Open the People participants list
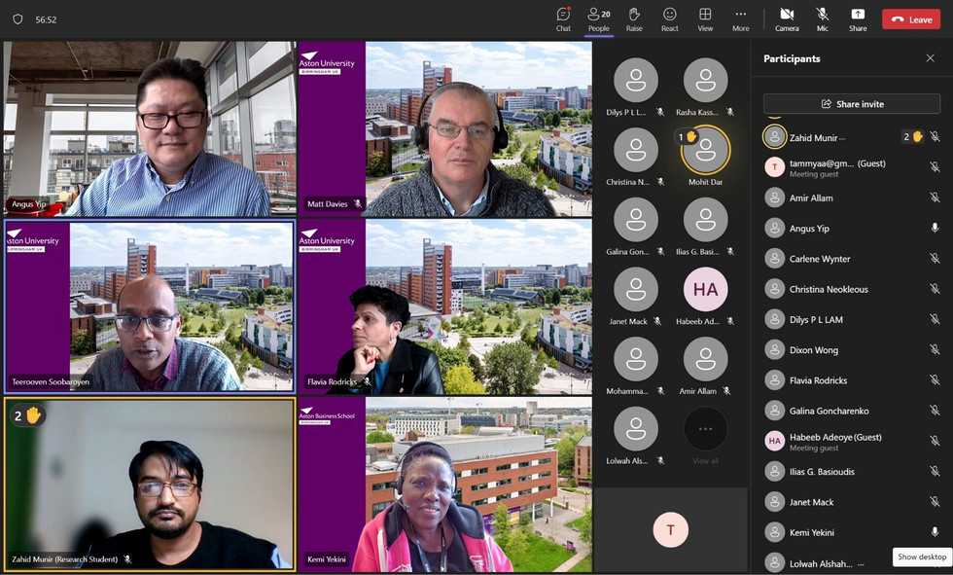The image size is (953, 575). [x=598, y=18]
